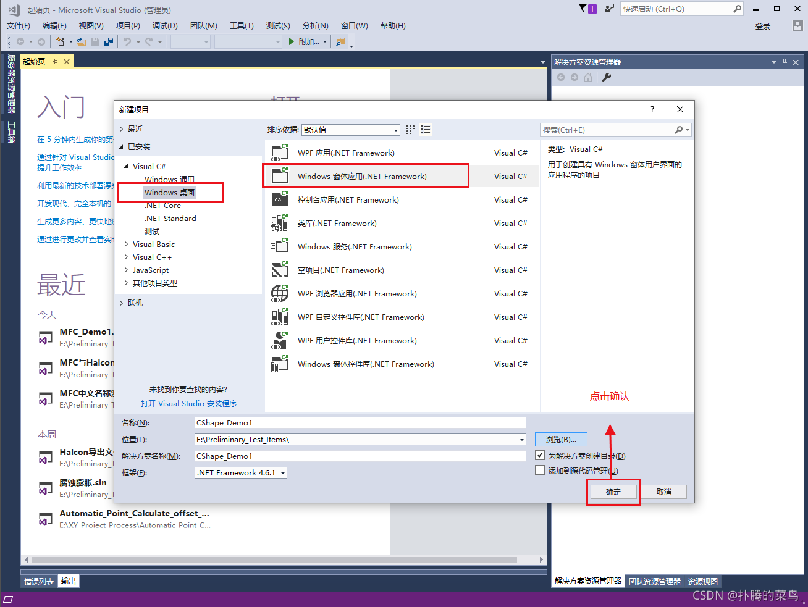Open the 调试(D) menu
Screen dimensions: 808x607
(x=165, y=25)
